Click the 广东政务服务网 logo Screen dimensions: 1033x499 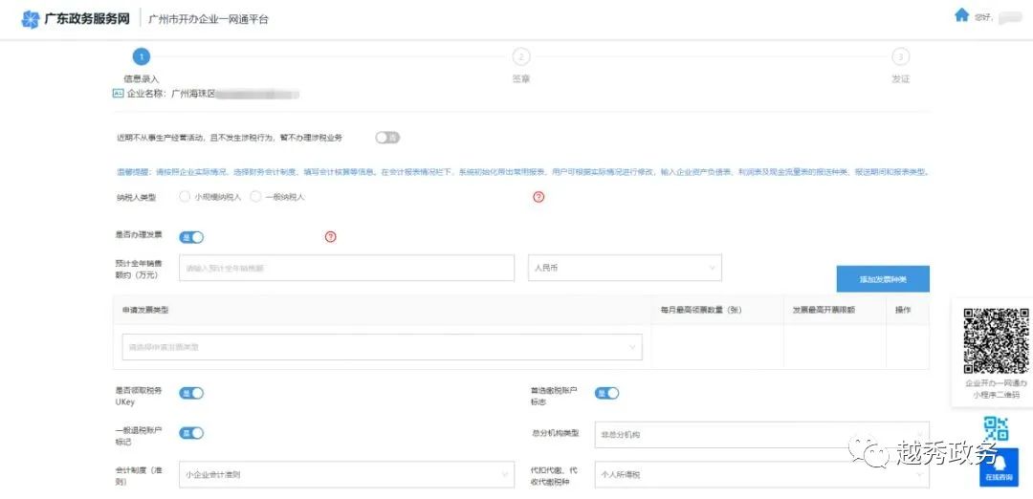click(x=76, y=19)
